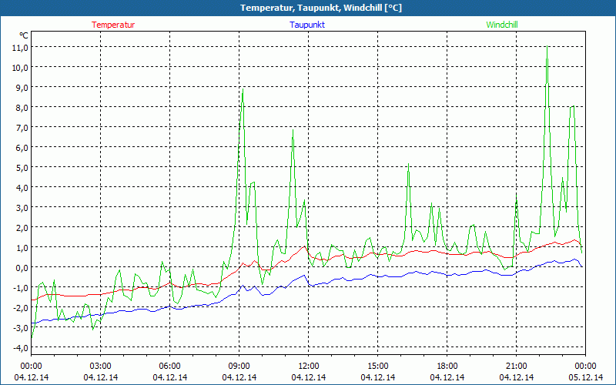Select the green Windchill legend label

click(x=502, y=25)
